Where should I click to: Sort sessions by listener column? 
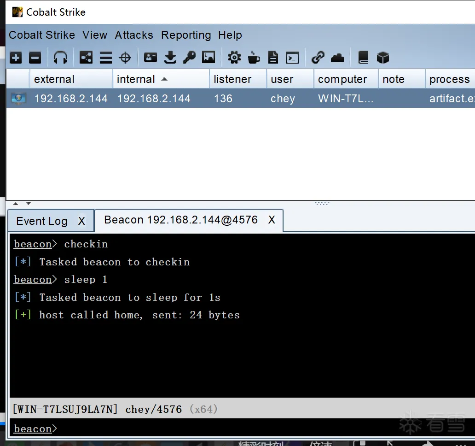238,79
